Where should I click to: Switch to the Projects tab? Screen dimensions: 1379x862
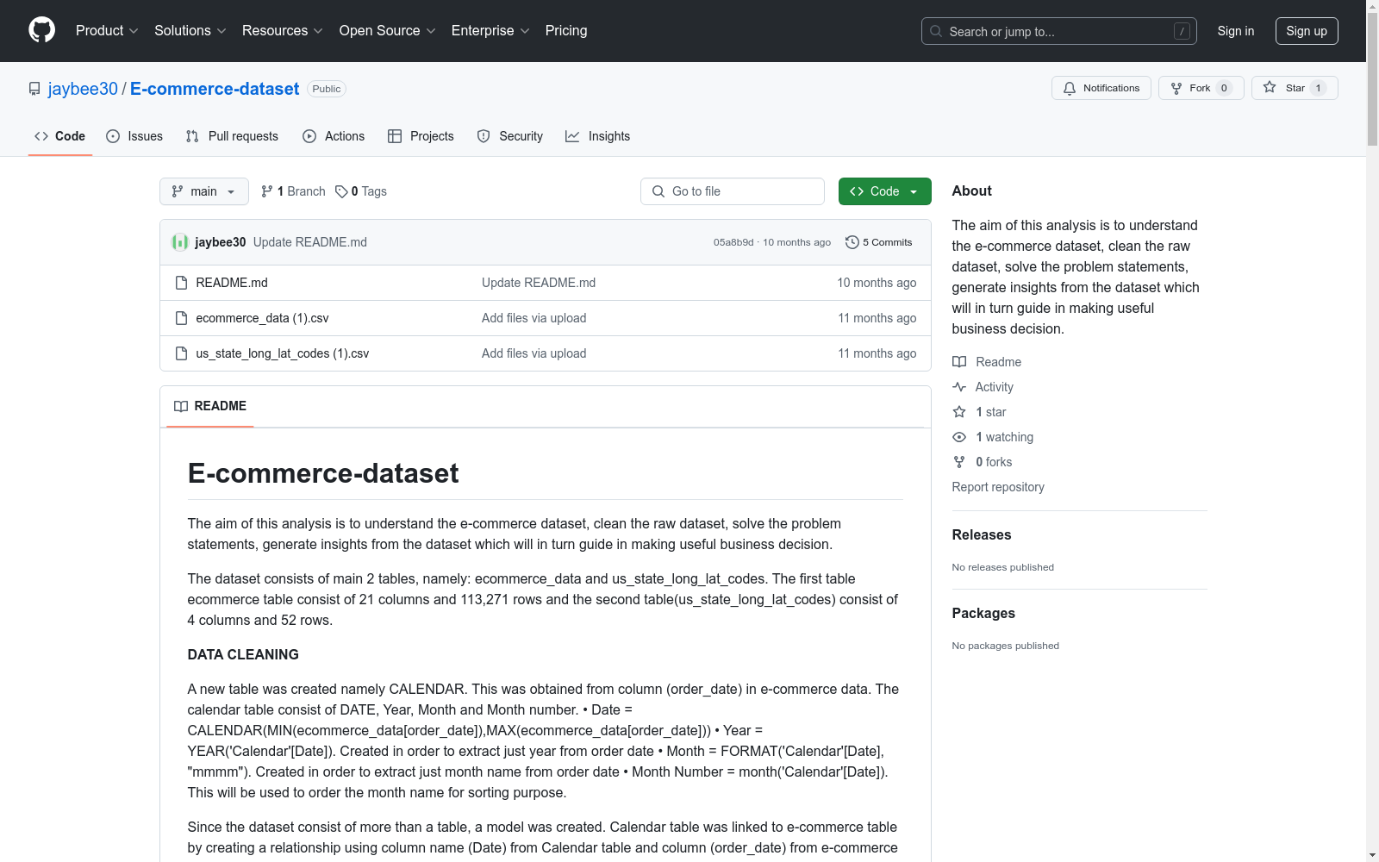click(x=421, y=136)
